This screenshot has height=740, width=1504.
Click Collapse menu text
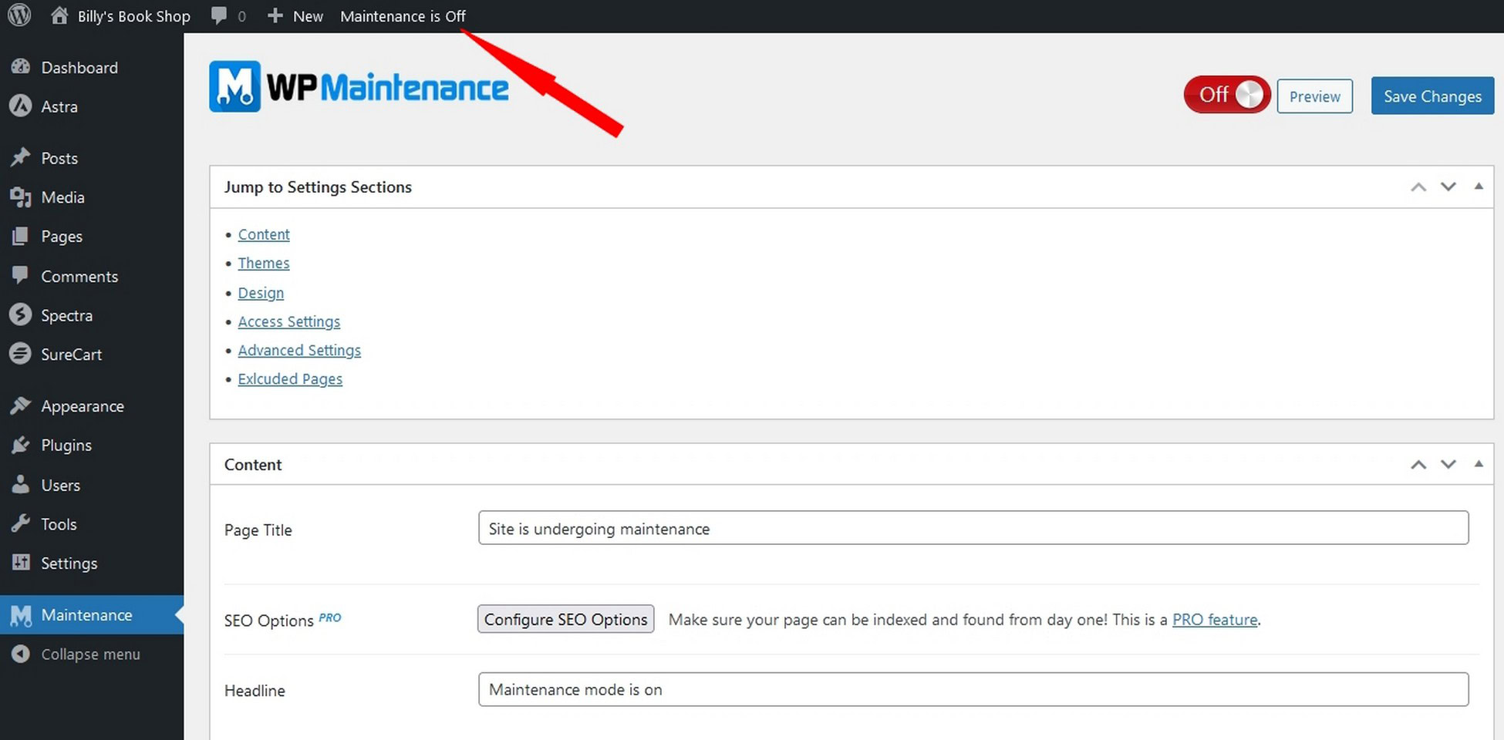tap(90, 654)
